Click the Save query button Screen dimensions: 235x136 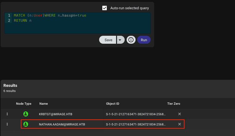point(108,40)
